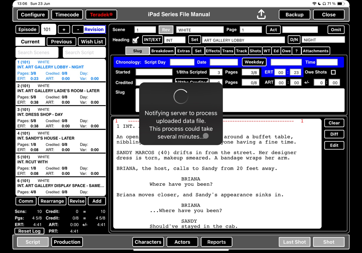Open the Characters section
The height and width of the screenshot is (253, 362).
click(148, 242)
